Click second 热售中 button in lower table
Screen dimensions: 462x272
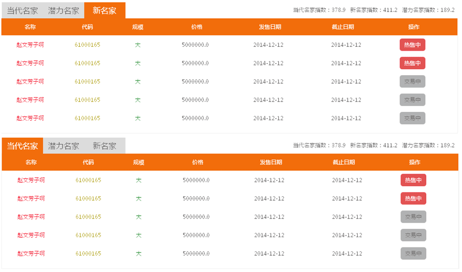413,198
